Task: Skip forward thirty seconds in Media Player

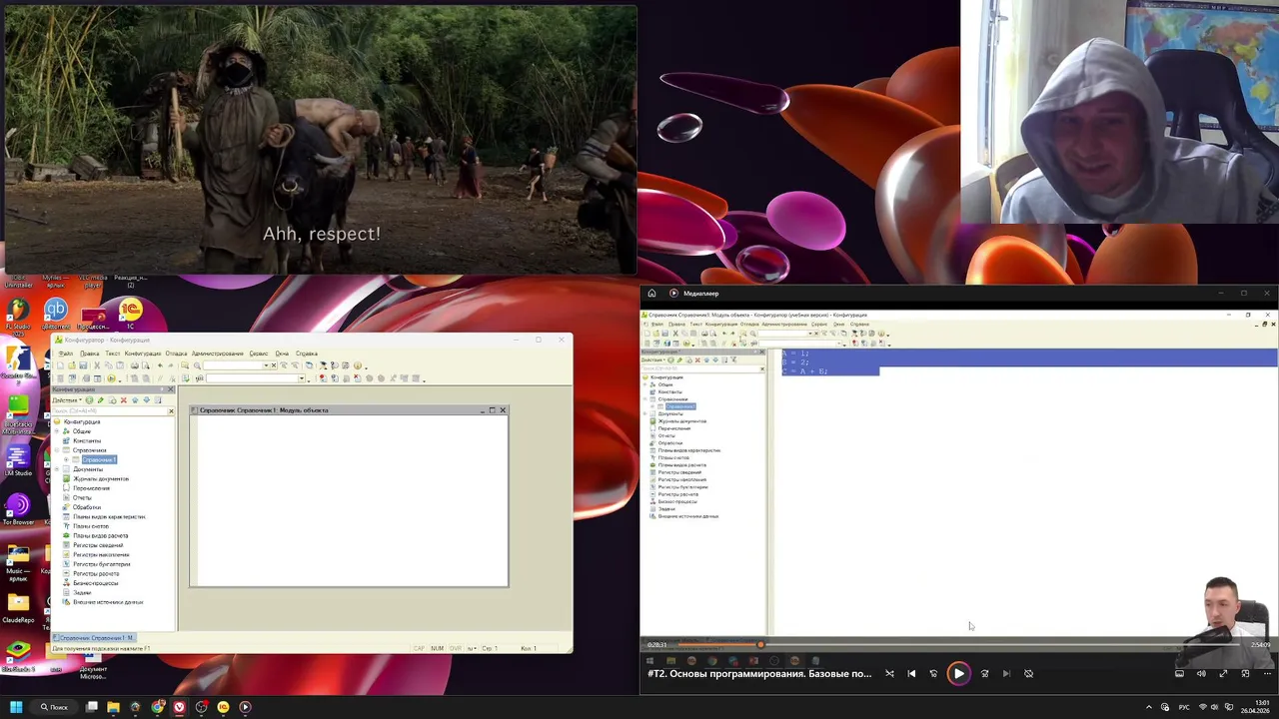Action: [984, 673]
